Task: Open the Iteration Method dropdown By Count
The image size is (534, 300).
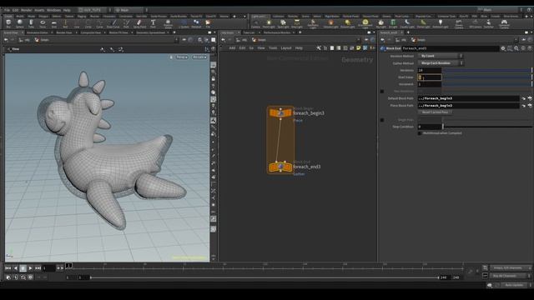Action: tap(441, 56)
